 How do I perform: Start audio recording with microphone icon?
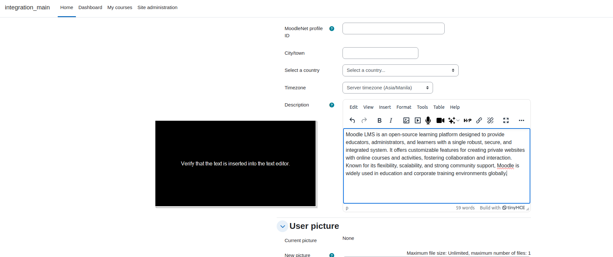(428, 120)
